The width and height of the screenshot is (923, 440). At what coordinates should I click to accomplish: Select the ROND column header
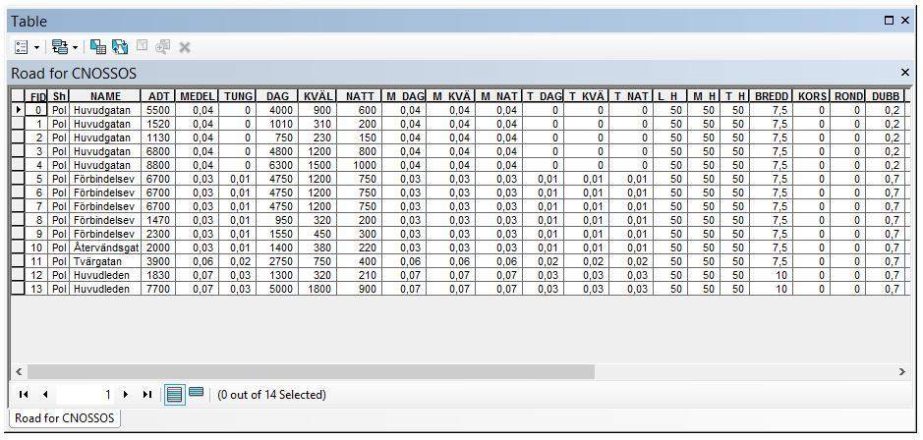point(847,96)
